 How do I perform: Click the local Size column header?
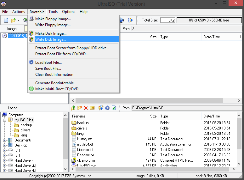(146, 116)
